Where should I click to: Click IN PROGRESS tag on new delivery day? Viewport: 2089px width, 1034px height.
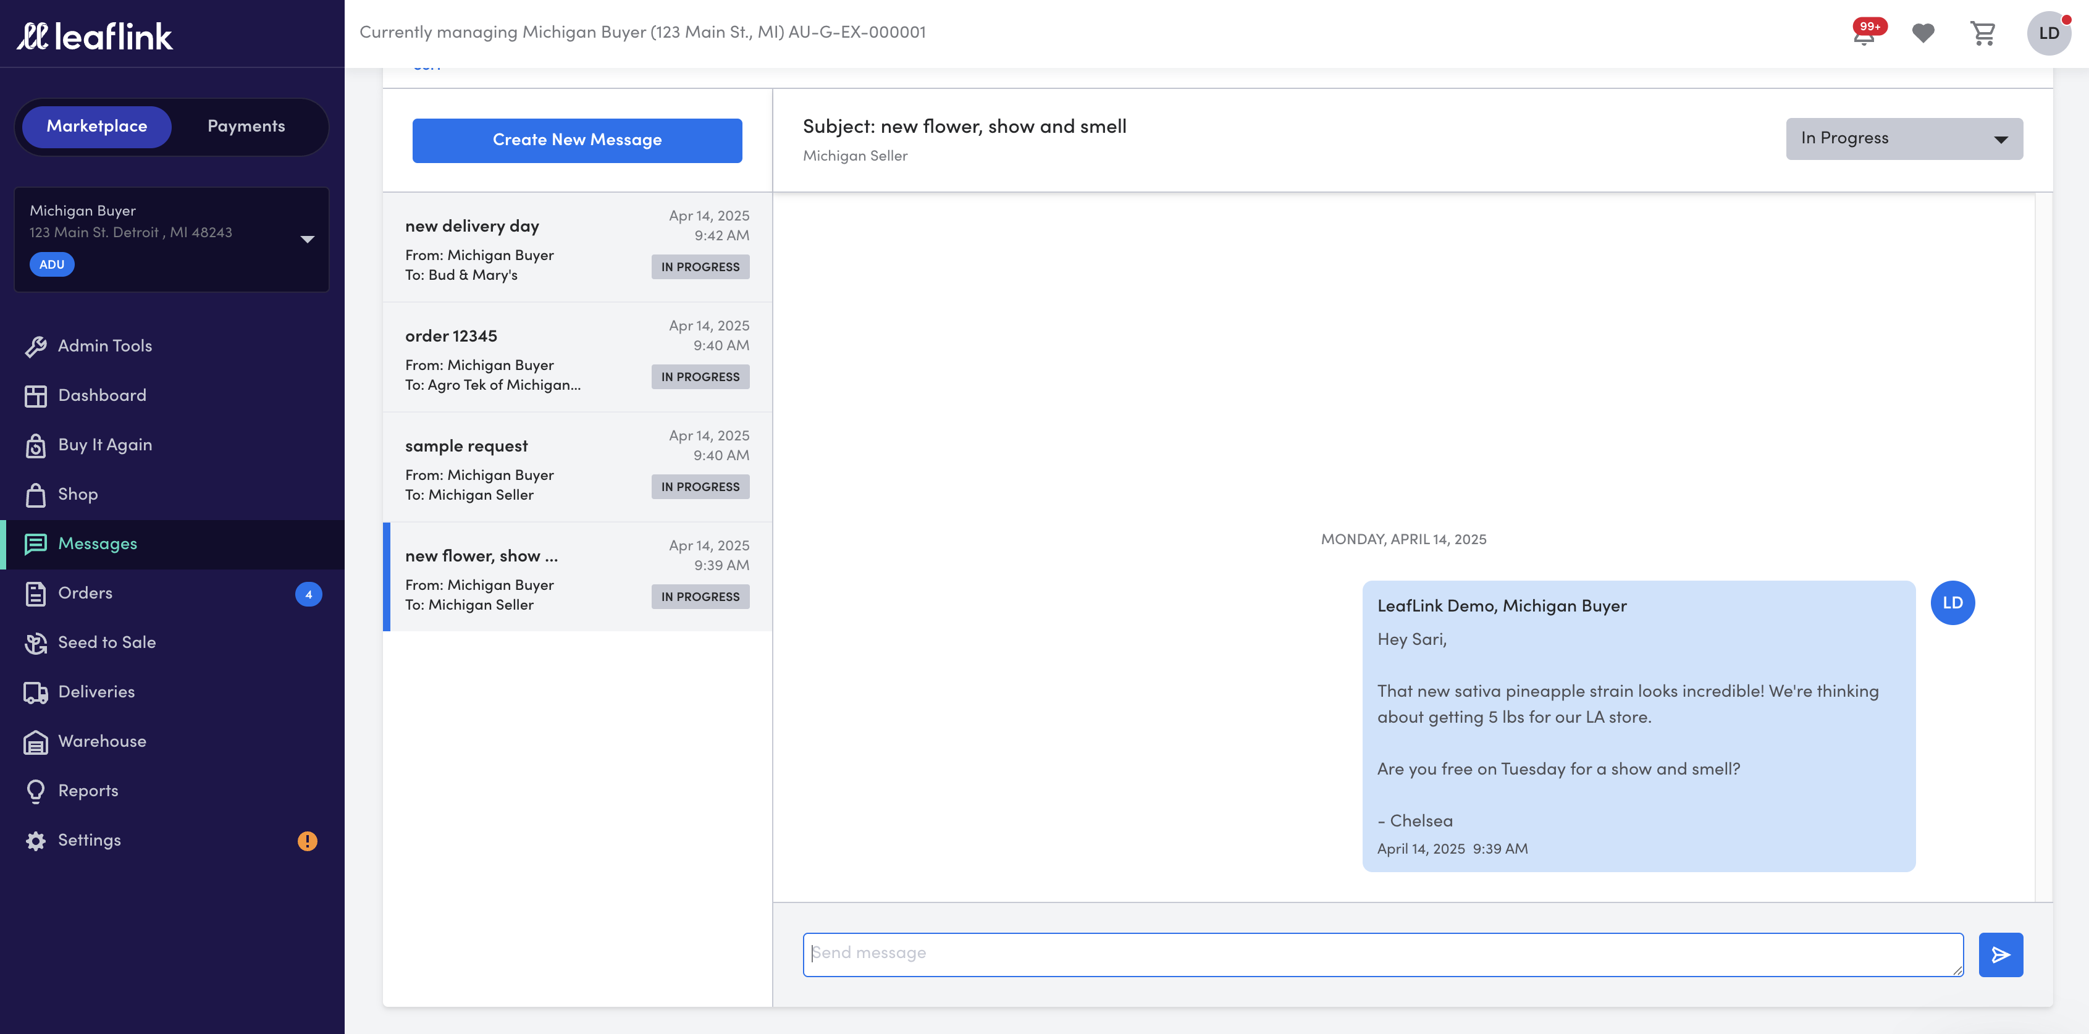[x=700, y=267]
